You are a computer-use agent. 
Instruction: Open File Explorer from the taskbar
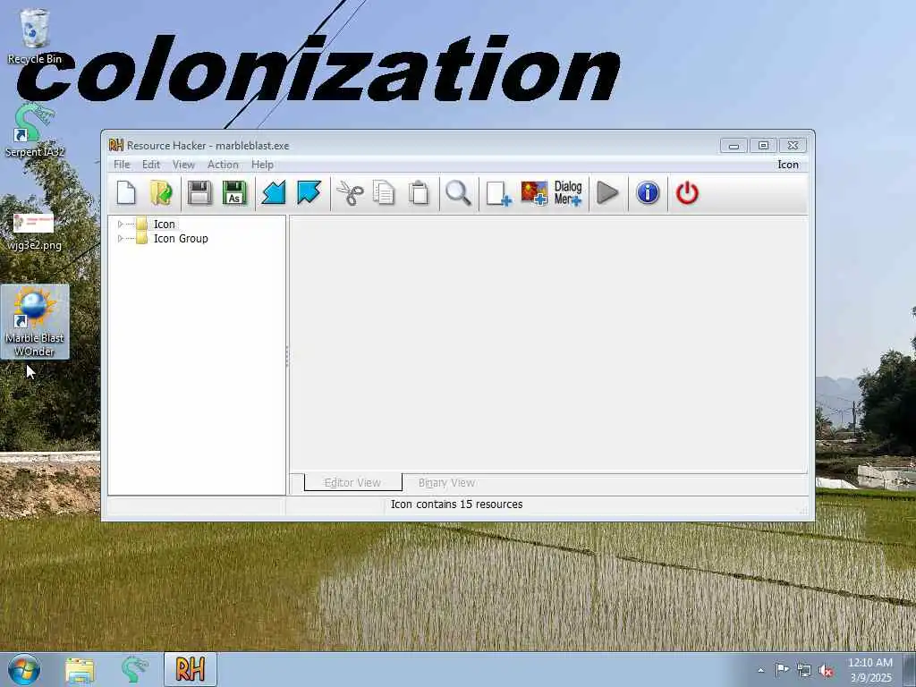click(x=80, y=669)
